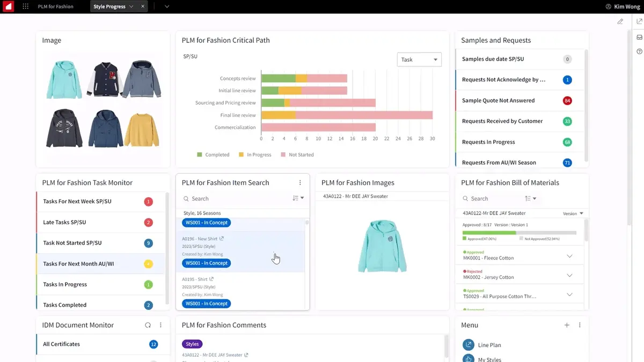Open Tasks For Next Month AU/WI
This screenshot has height=362, width=644.
click(x=100, y=264)
